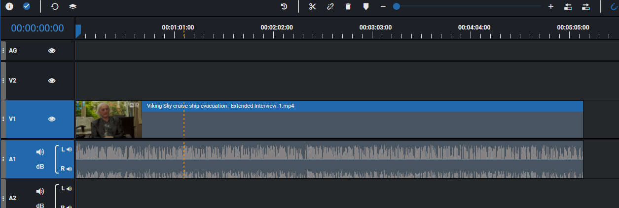The width and height of the screenshot is (619, 208).
Task: Mute the left channel of A1
Action: coord(69,149)
